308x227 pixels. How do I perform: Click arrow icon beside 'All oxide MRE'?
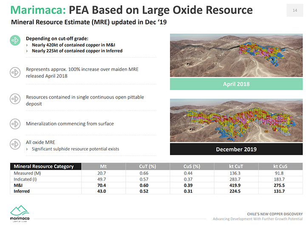[x=15, y=144]
